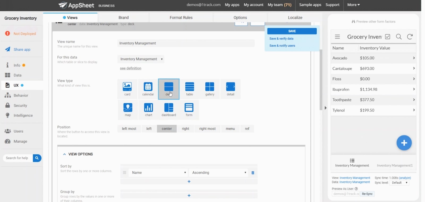Click the AppSheet logo

point(76,5)
